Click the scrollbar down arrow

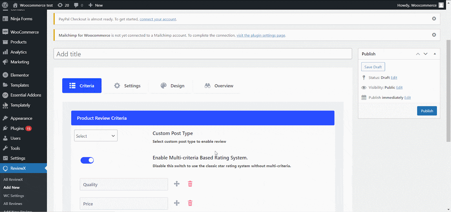click(x=448, y=209)
